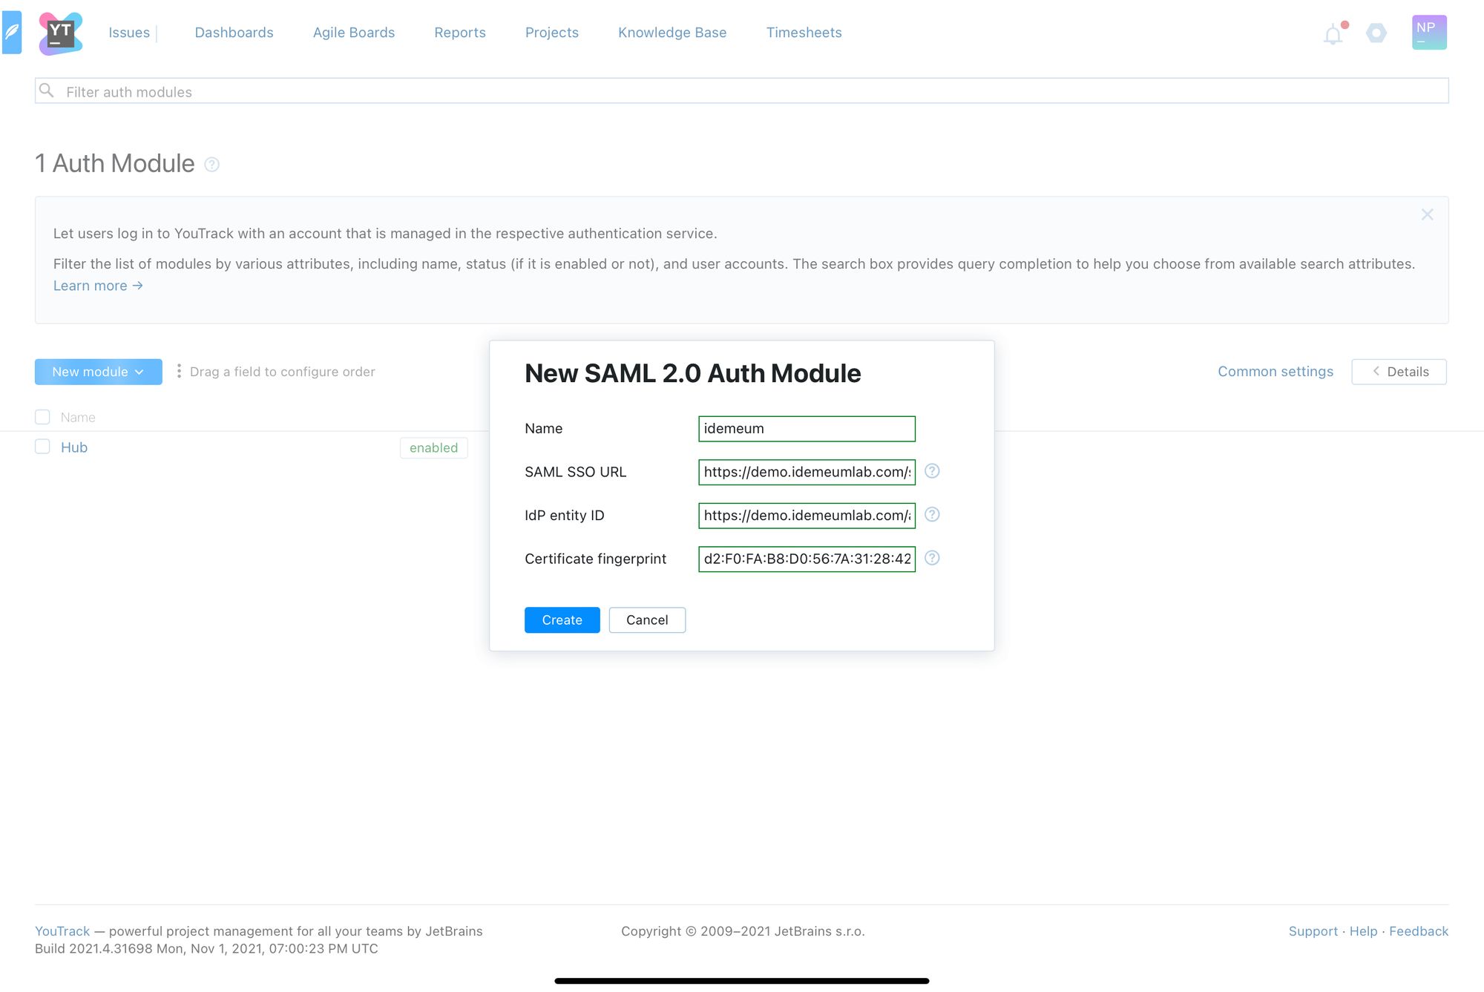Click the Create button
This screenshot has height=992, width=1484.
(x=562, y=620)
